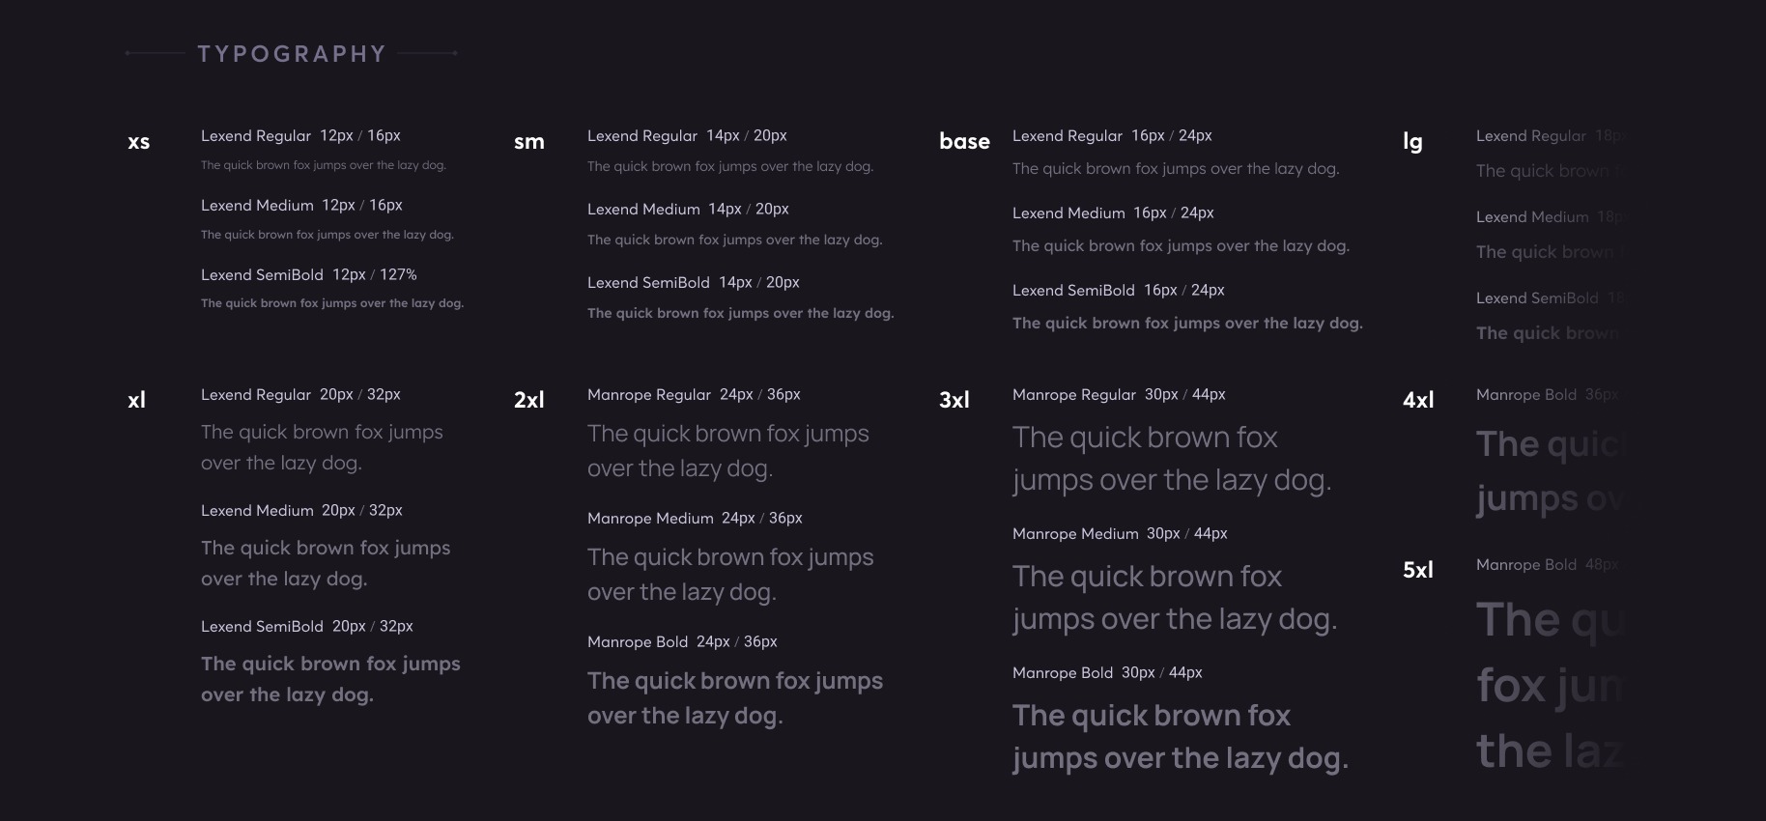
Task: Select the 2xl size label
Action: [529, 400]
